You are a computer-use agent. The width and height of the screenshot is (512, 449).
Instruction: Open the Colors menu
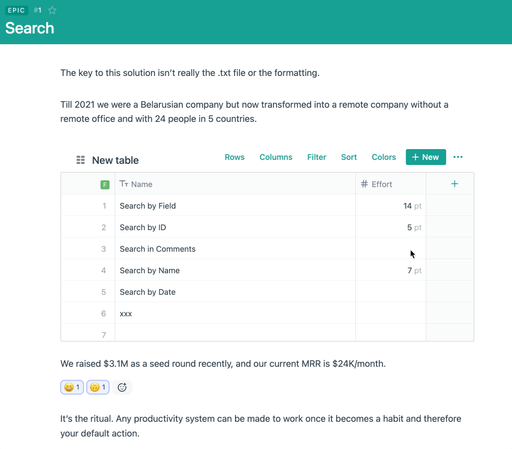coord(384,157)
